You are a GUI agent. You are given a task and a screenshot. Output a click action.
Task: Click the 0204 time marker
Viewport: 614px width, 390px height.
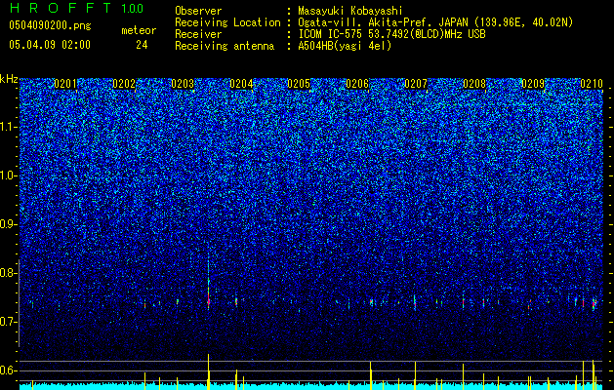pyautogui.click(x=241, y=84)
